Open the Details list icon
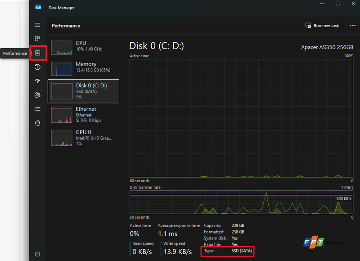Image resolution: width=360 pixels, height=261 pixels. (x=37, y=109)
